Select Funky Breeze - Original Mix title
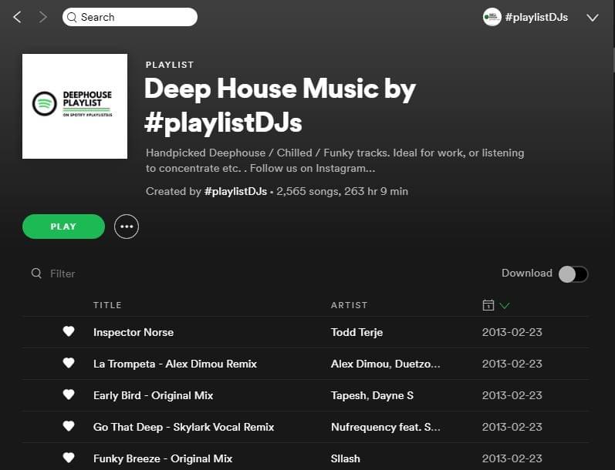Screen dimensions: 615x470 [163, 458]
